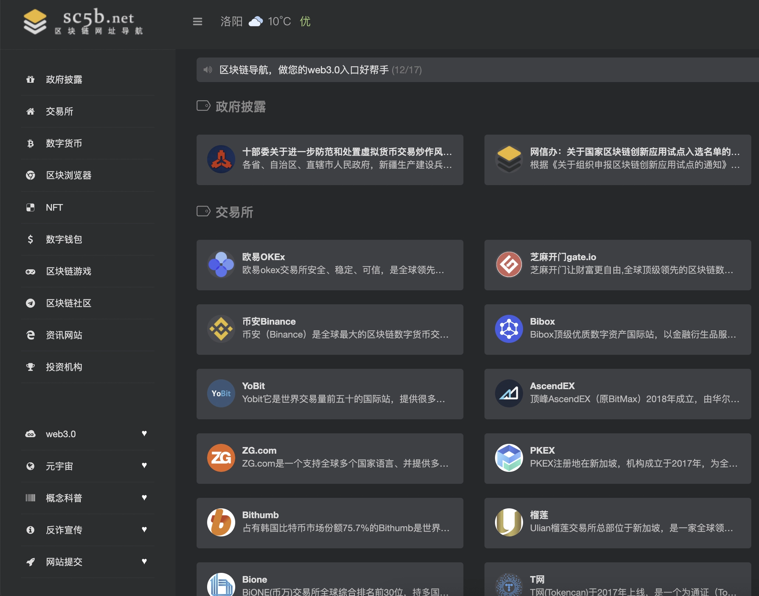The height and width of the screenshot is (596, 759).
Task: Expand the 概念科普 submenu arrow
Action: tap(144, 498)
